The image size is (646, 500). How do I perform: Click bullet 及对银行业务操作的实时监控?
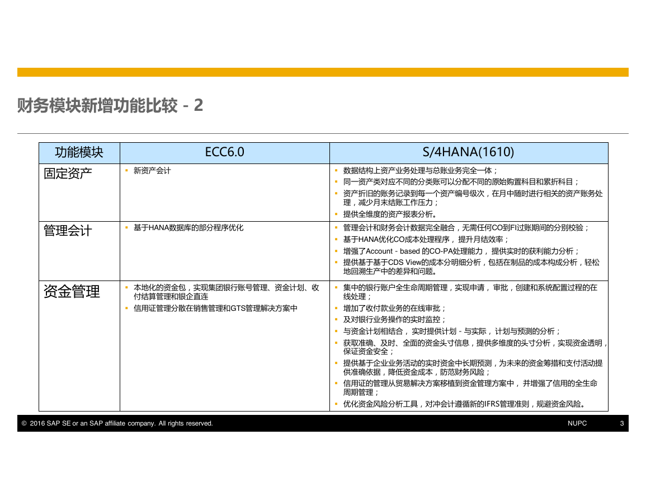click(x=394, y=320)
